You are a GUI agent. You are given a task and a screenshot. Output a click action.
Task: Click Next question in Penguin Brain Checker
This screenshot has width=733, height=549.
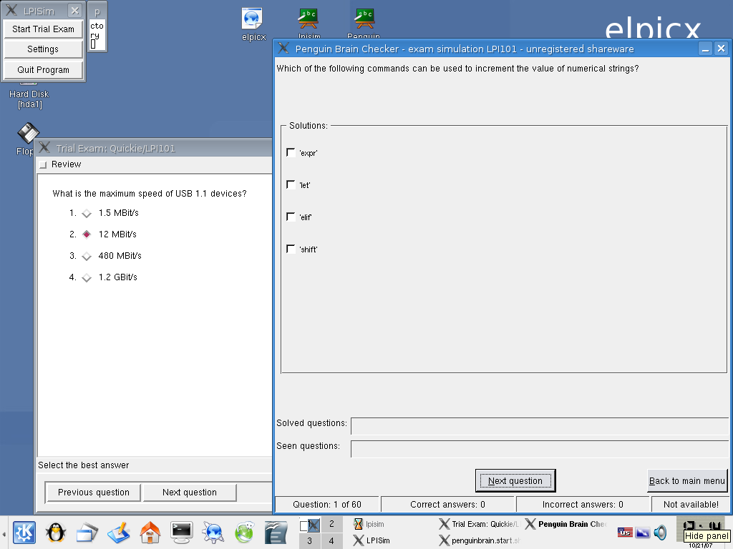tap(515, 481)
